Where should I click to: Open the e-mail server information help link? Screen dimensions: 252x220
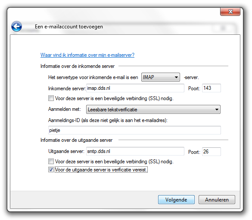(x=87, y=55)
